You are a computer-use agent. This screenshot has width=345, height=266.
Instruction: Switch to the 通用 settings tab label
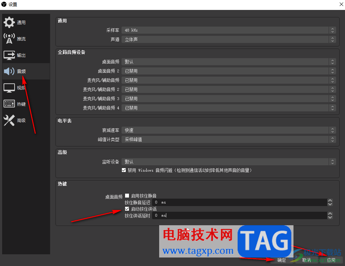pyautogui.click(x=21, y=22)
